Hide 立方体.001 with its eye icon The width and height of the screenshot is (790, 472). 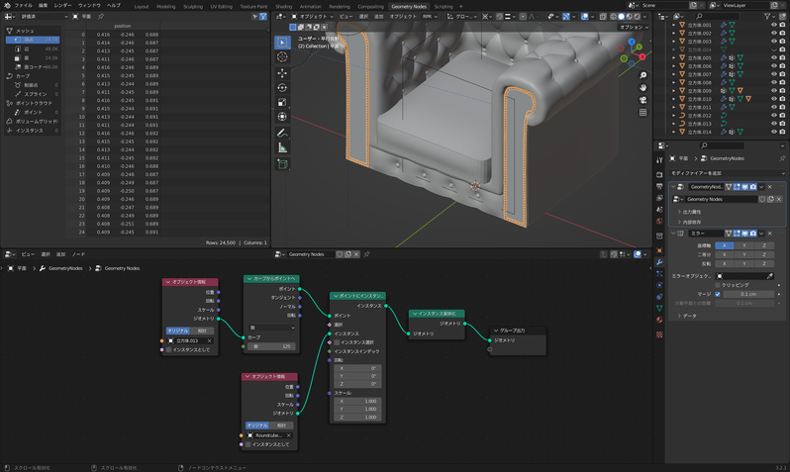773,25
